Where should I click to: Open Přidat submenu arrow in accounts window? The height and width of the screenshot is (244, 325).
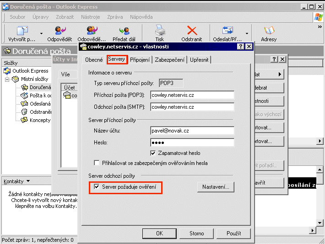pyautogui.click(x=280, y=74)
